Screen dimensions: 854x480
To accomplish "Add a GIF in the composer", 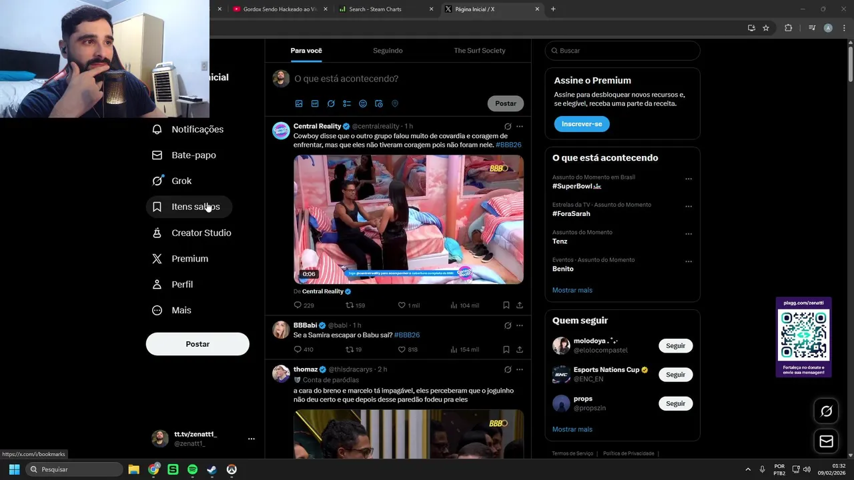I will coord(315,103).
